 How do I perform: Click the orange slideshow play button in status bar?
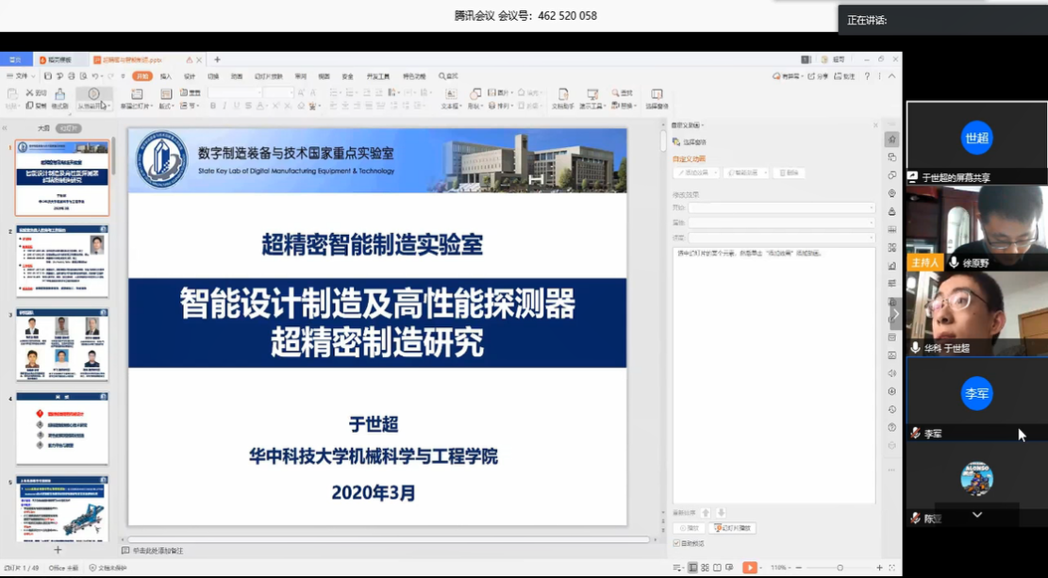click(750, 568)
